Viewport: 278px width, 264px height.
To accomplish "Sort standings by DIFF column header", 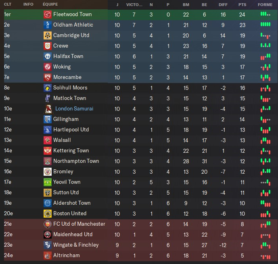I will click(223, 4).
